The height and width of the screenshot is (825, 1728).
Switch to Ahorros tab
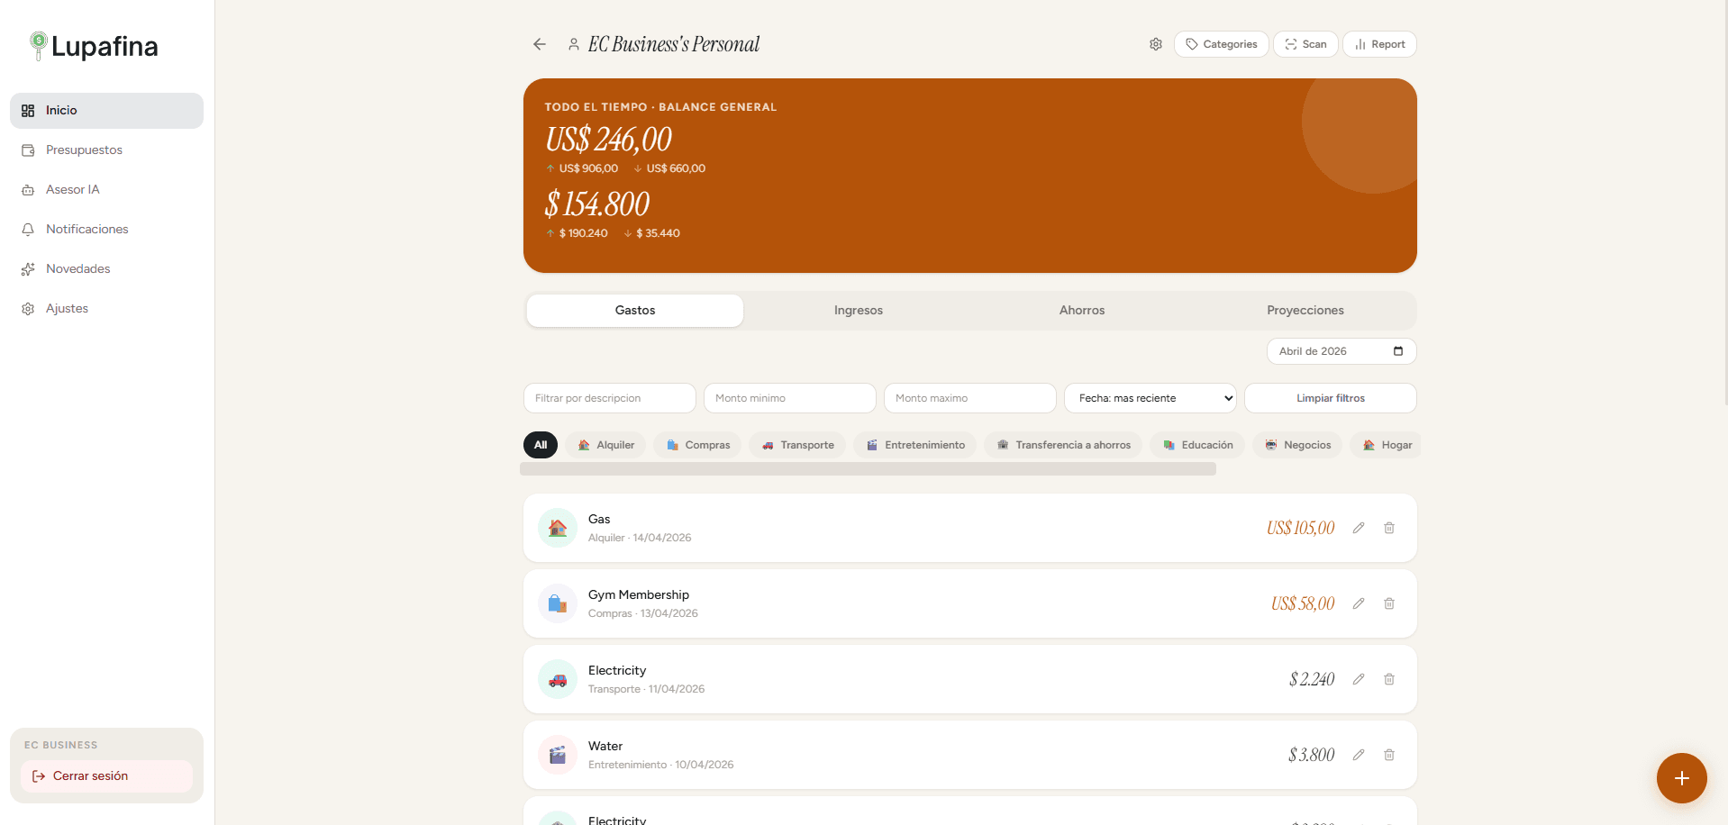1082,311
